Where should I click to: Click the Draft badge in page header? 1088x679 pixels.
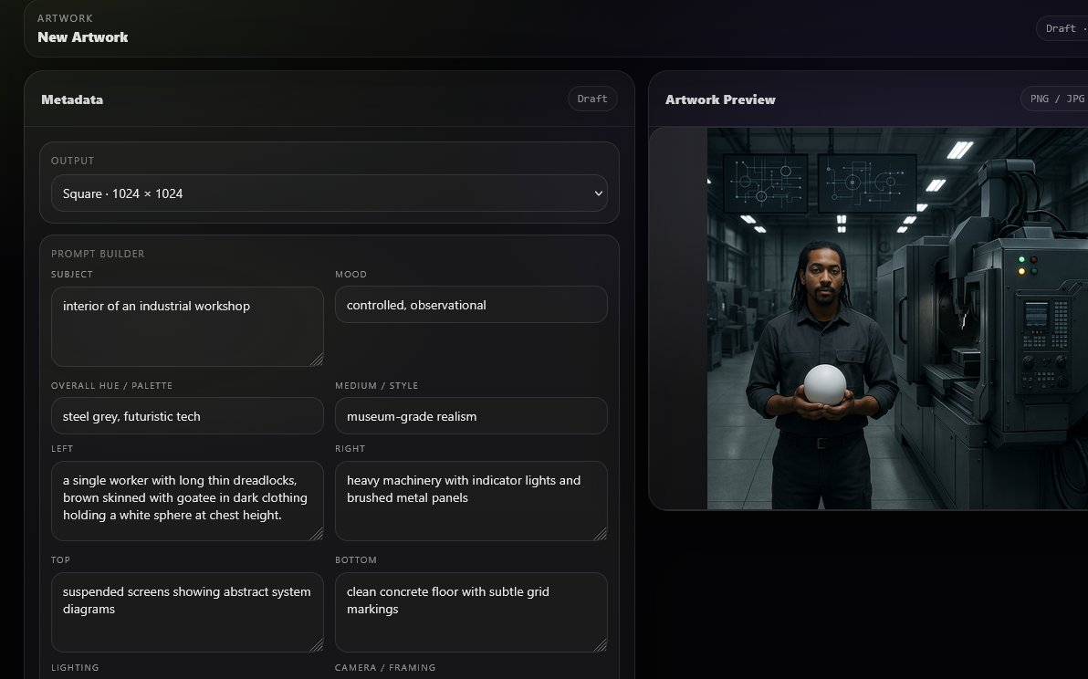1062,28
